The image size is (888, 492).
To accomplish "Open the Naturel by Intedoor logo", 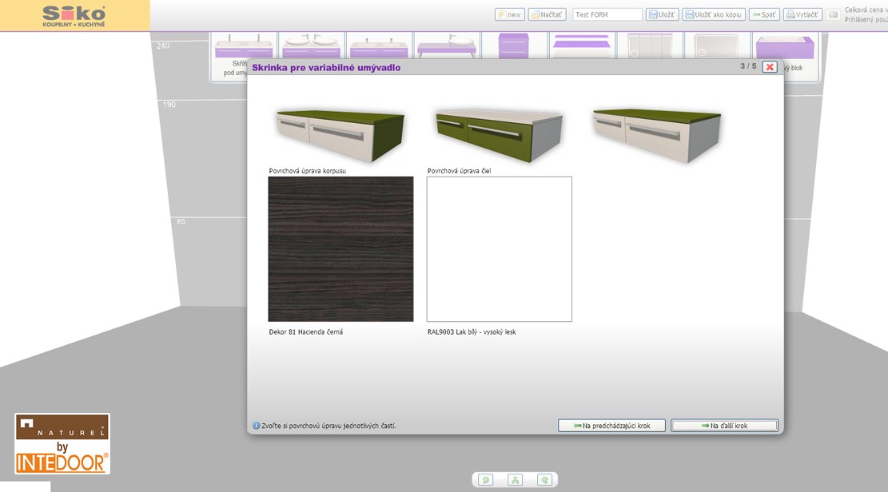I will 62,443.
